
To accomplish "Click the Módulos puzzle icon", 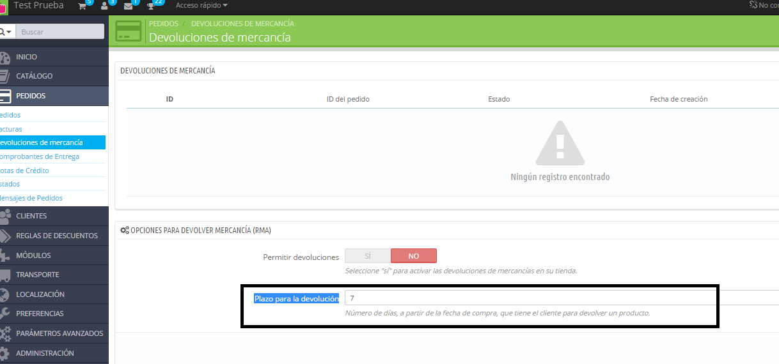I will (5, 255).
